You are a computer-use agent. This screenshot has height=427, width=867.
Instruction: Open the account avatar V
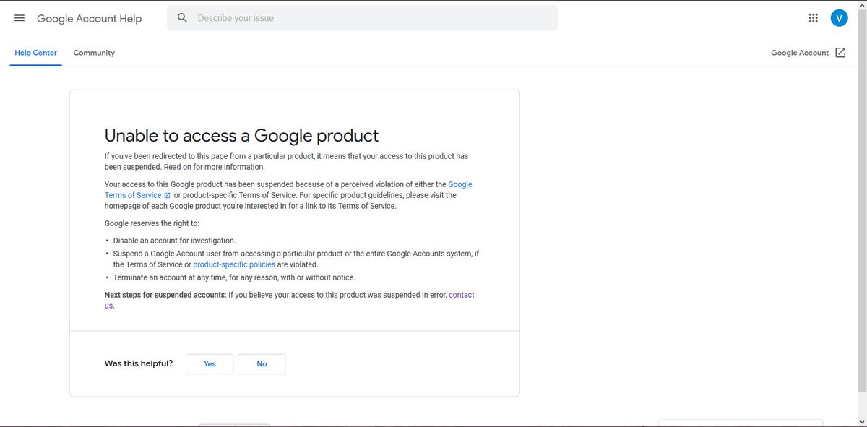[839, 18]
